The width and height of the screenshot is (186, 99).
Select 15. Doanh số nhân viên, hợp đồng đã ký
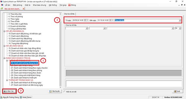(x=25, y=48)
